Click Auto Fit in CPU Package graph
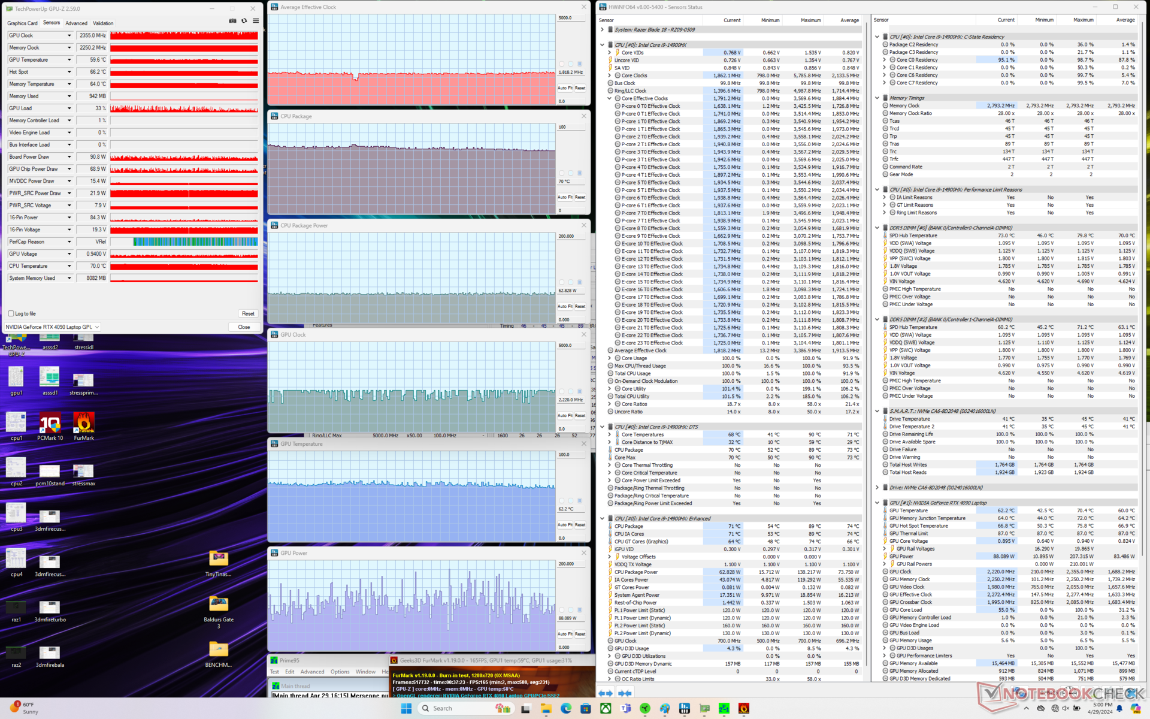The width and height of the screenshot is (1150, 719). pos(565,197)
